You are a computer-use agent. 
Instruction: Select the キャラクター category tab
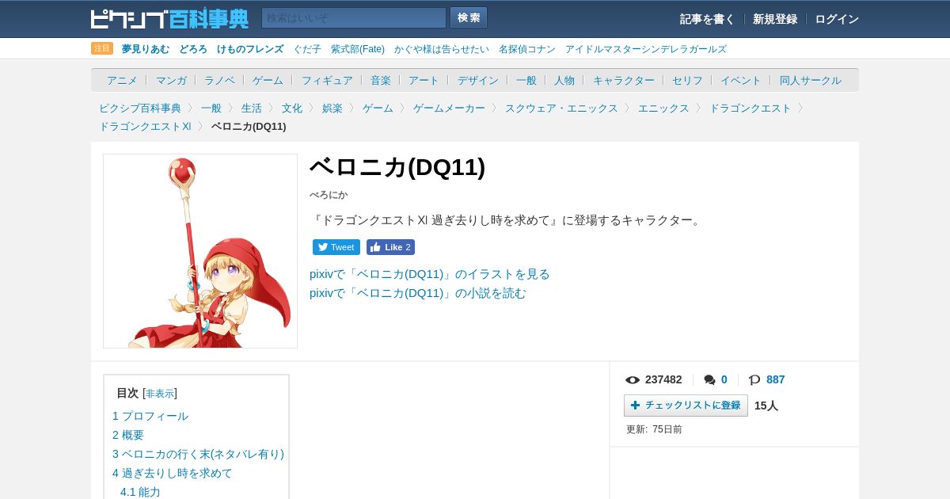pos(624,80)
